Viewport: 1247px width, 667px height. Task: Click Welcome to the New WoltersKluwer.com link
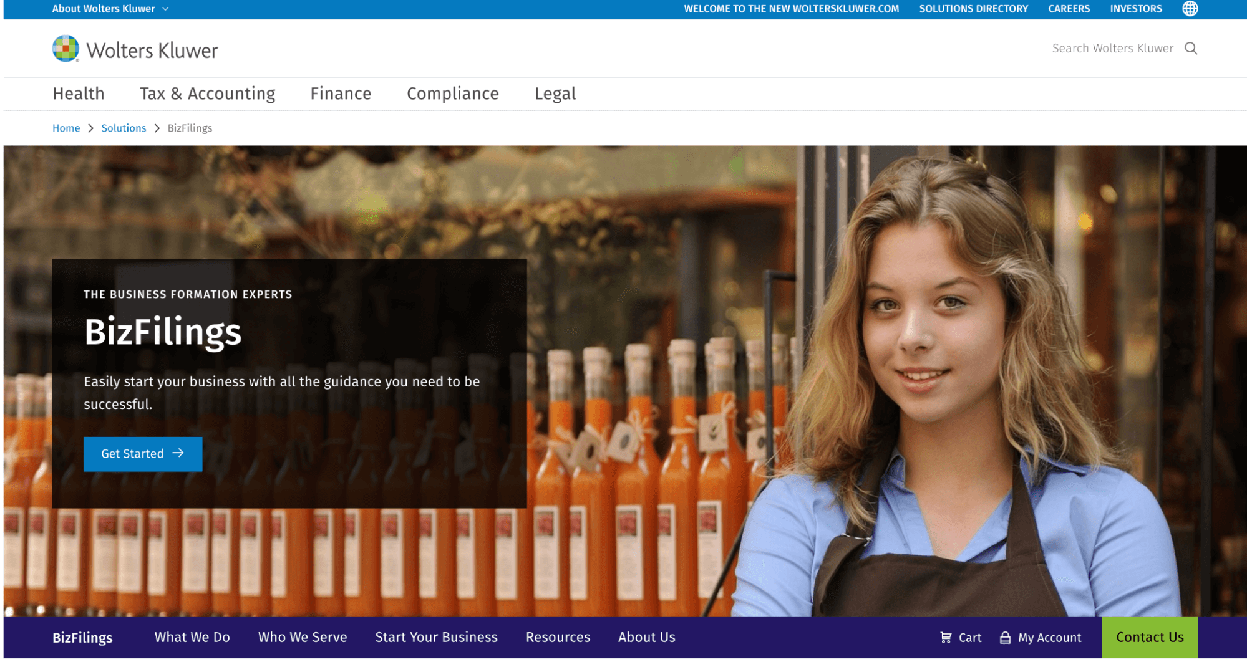(791, 9)
